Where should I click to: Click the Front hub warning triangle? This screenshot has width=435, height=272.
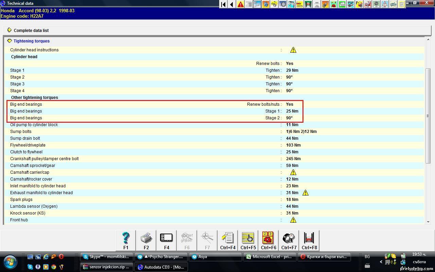[293, 220]
